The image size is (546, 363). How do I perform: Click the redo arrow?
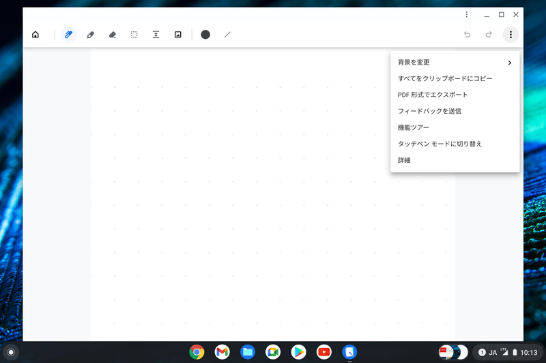(489, 34)
